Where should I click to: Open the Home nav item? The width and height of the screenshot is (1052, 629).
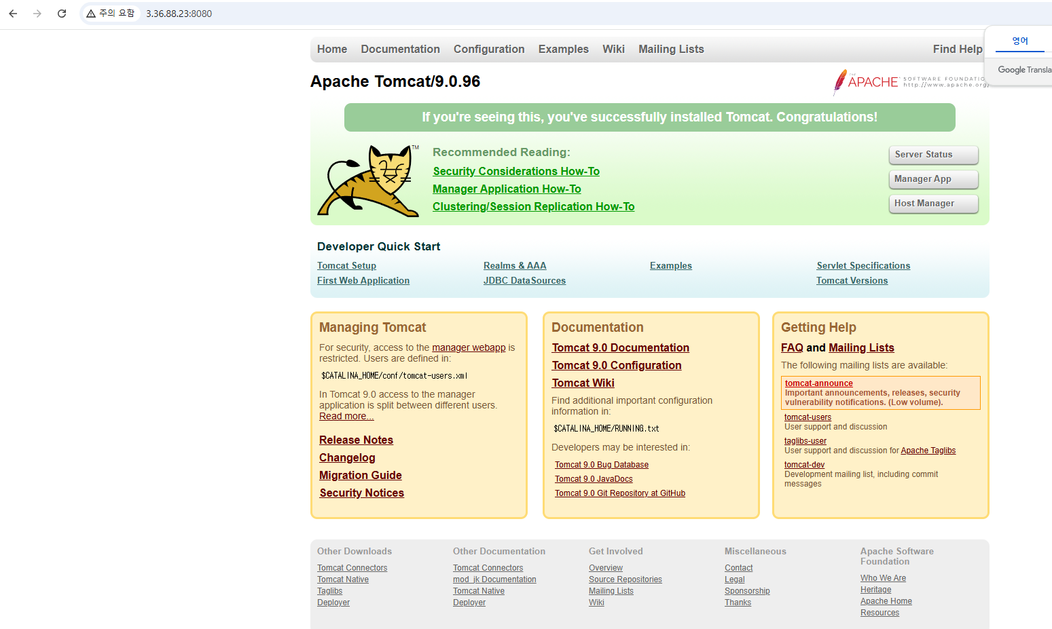332,49
